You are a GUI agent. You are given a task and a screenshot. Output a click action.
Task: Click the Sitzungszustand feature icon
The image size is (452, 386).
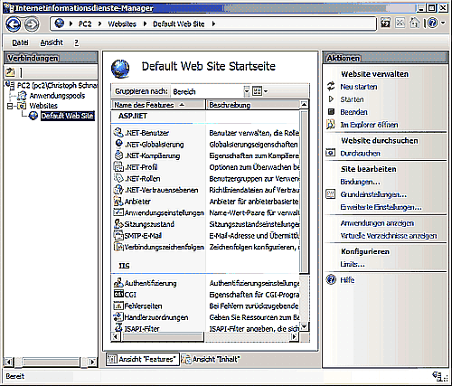[x=118, y=224]
